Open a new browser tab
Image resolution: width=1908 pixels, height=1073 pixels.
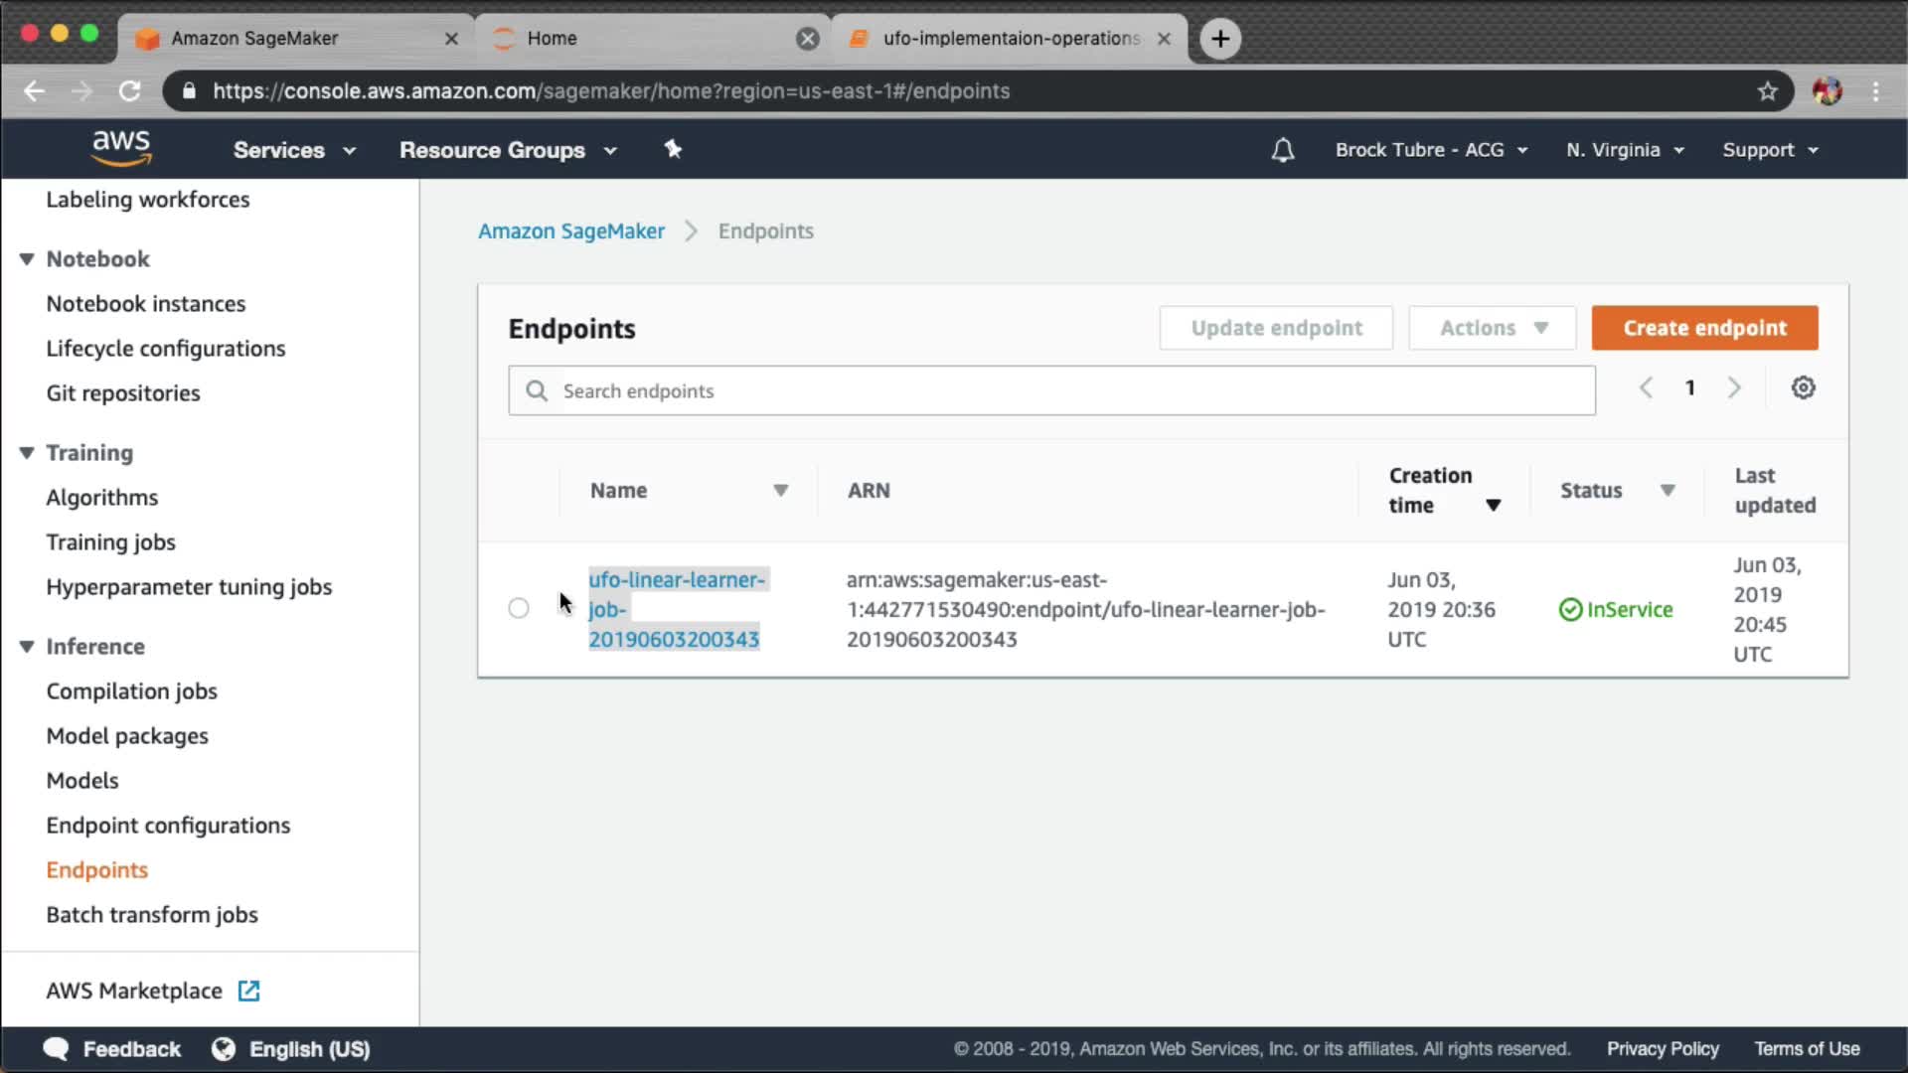(x=1220, y=39)
